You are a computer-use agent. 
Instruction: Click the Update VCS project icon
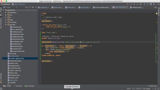tap(144, 4)
